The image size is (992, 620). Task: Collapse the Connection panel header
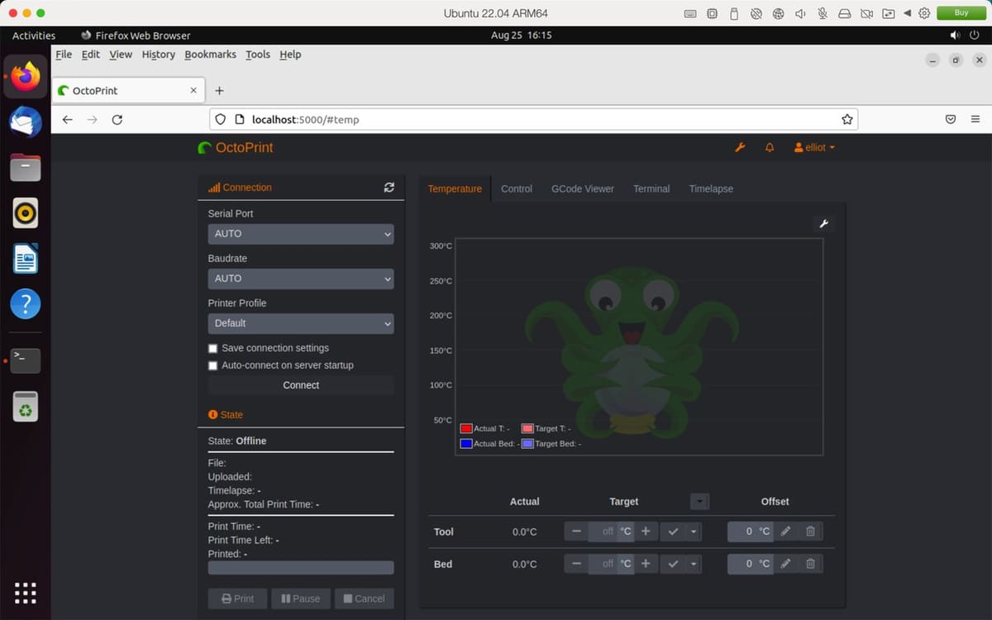point(240,188)
